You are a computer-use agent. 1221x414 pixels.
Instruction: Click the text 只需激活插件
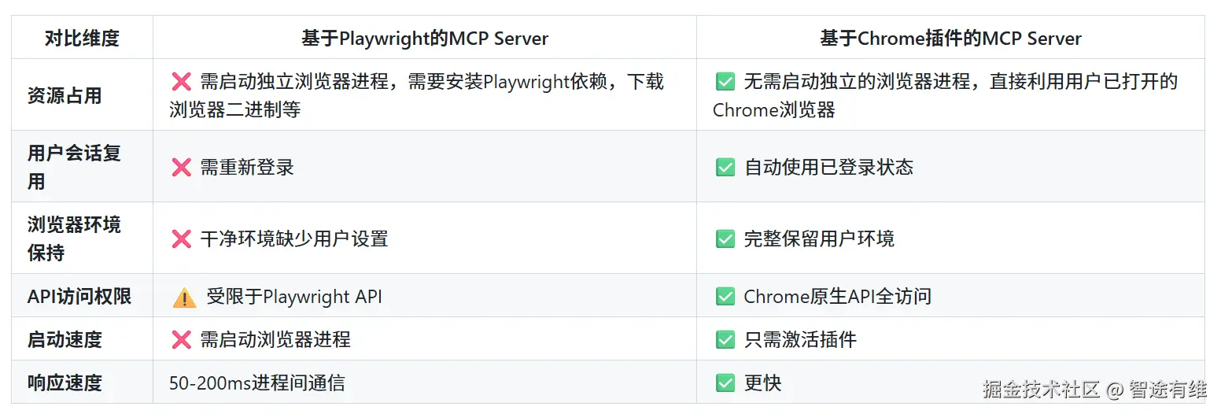[x=800, y=339]
